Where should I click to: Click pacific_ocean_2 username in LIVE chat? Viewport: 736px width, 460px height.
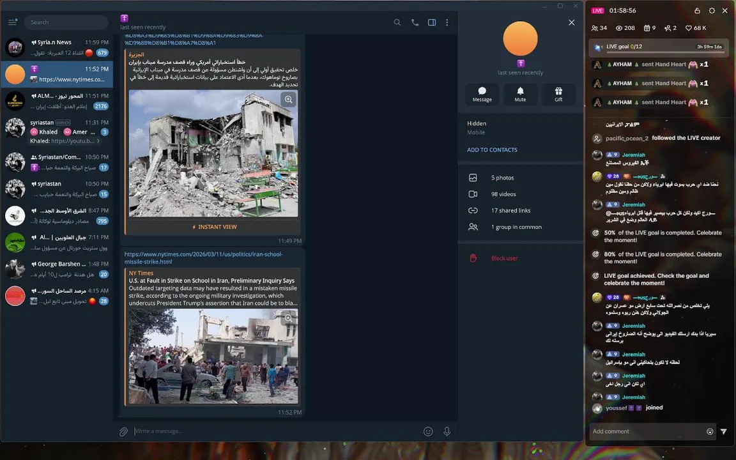click(627, 138)
